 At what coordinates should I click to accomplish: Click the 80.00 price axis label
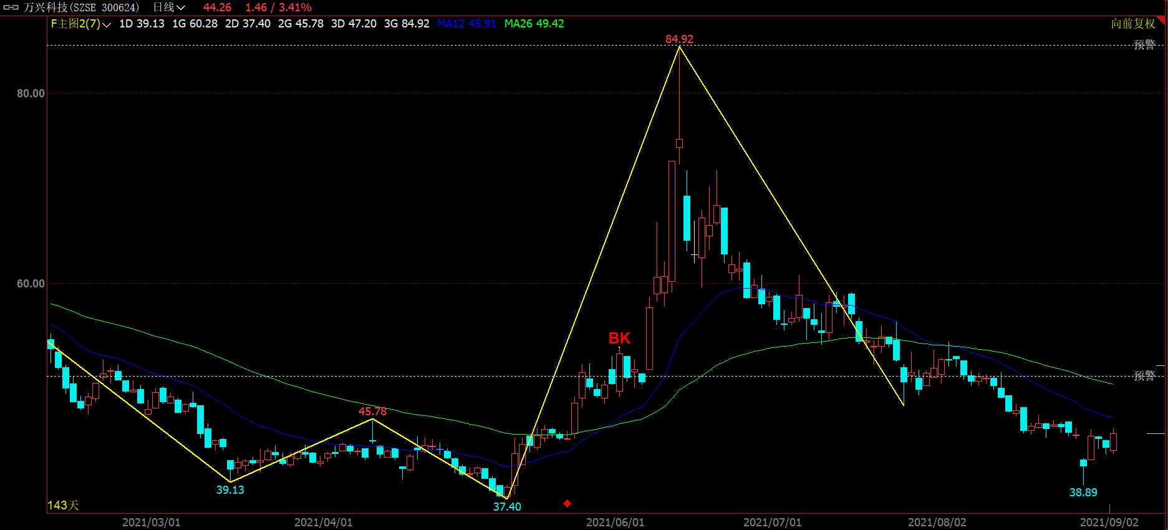31,94
